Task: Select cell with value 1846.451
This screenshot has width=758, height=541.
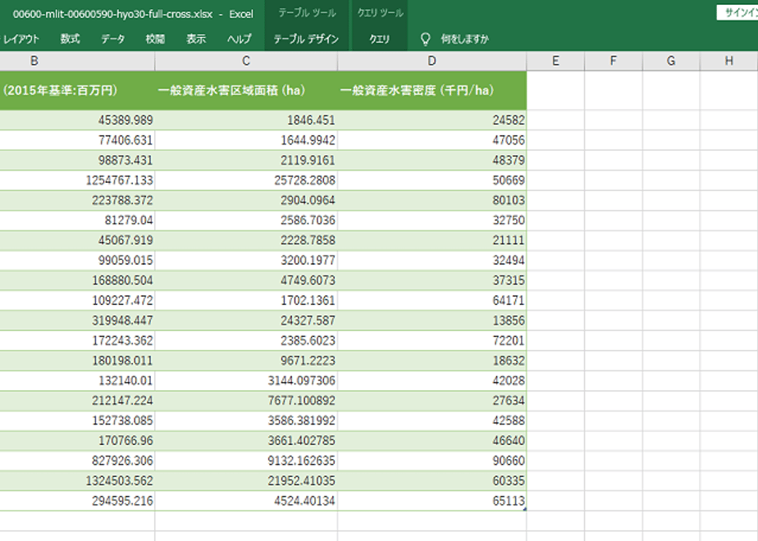Action: click(246, 120)
